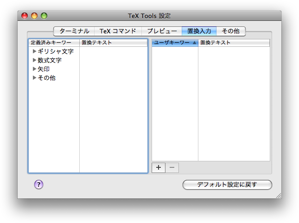Click the 定義済みキーワード column header
Viewport: 299px width, 223px height.
[54, 43]
